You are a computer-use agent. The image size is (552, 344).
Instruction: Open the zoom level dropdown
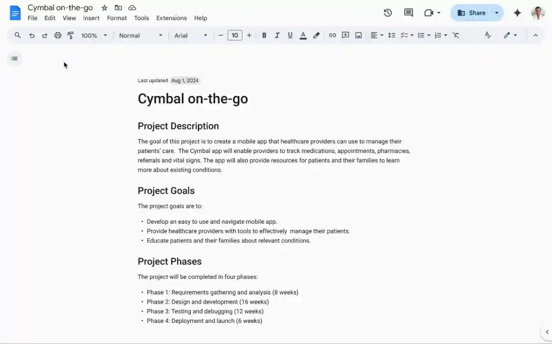pos(94,35)
